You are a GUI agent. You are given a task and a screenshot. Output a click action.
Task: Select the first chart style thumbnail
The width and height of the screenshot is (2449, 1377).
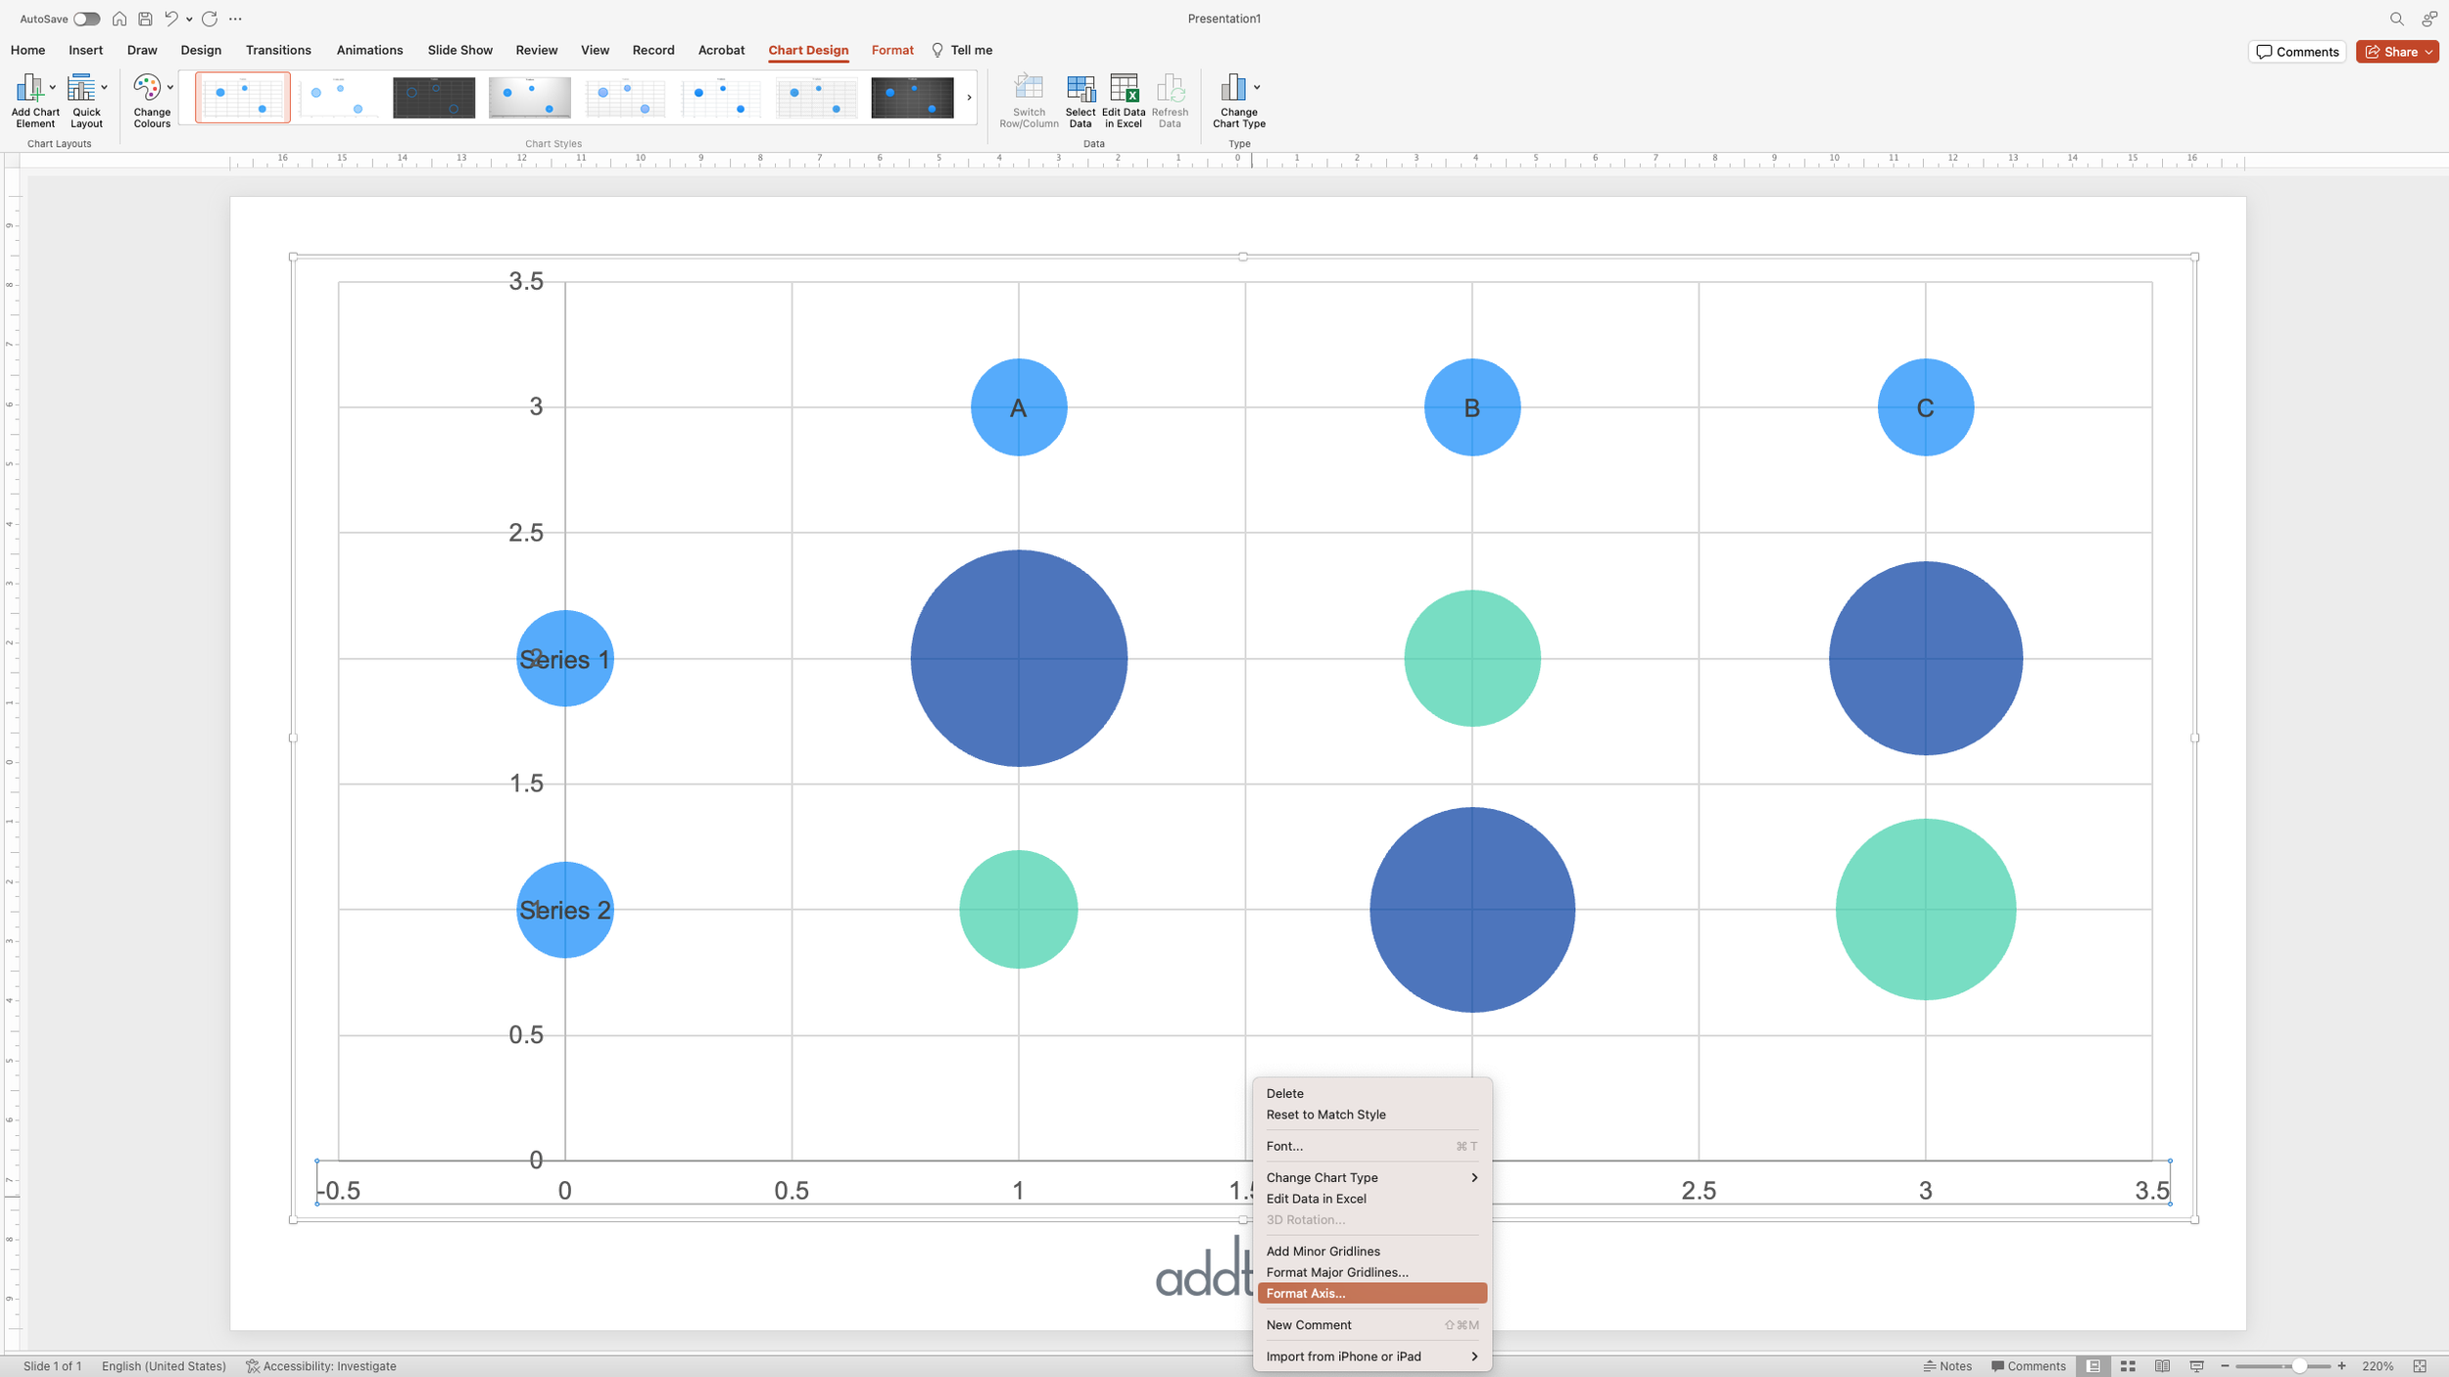pyautogui.click(x=243, y=97)
